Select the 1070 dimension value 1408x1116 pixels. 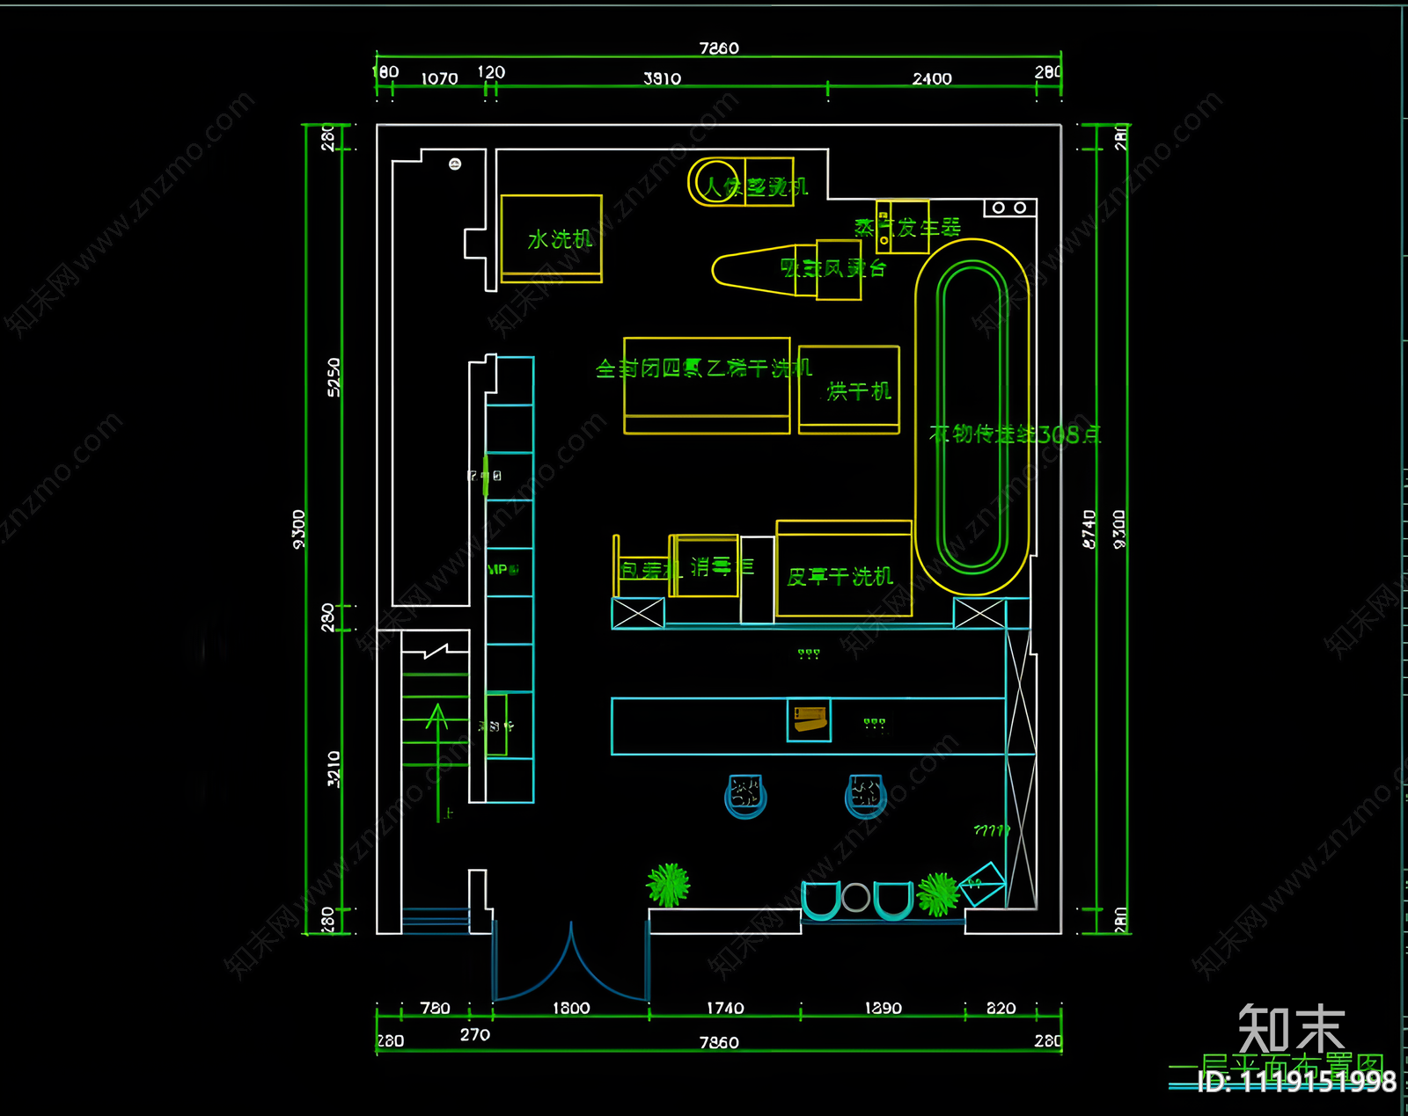(439, 78)
